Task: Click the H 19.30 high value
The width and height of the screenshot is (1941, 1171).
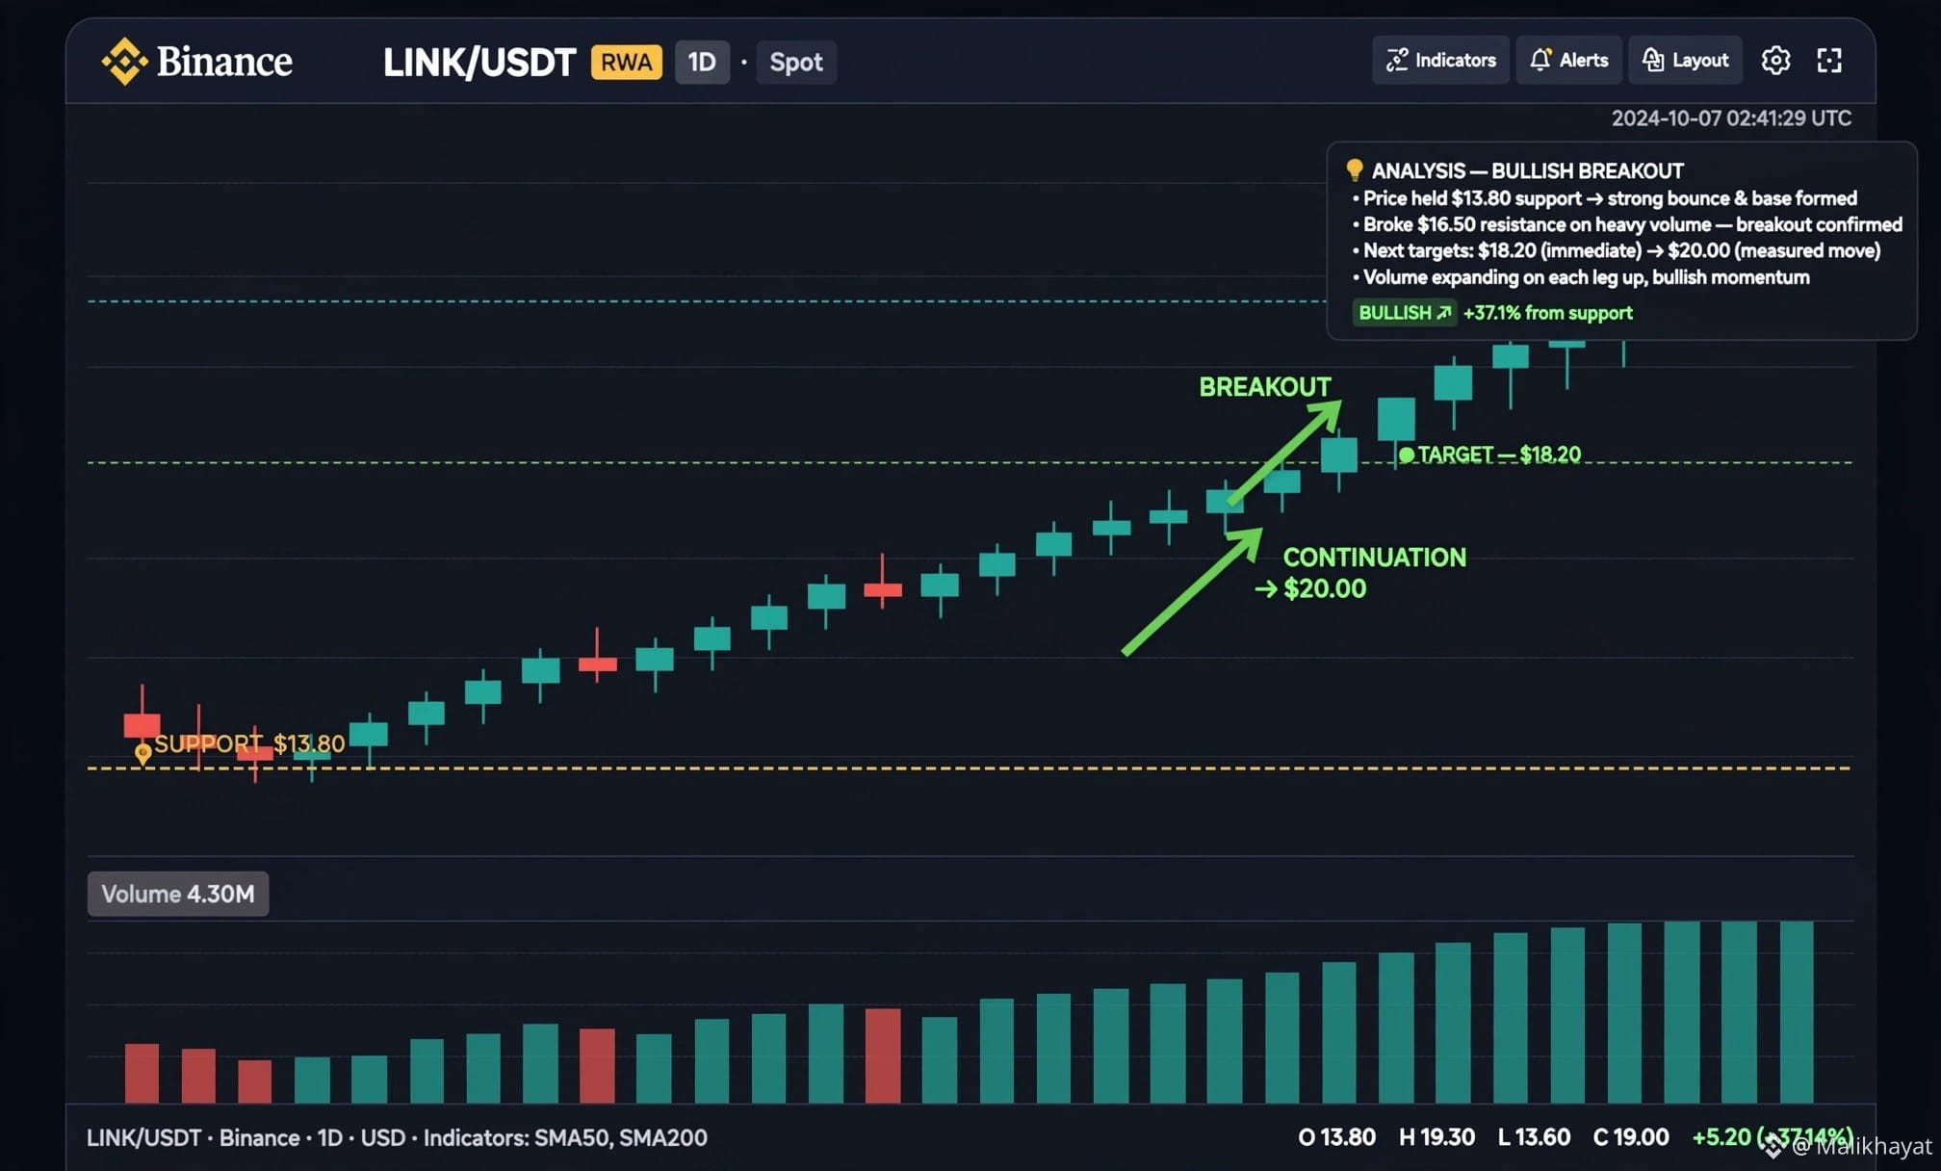Action: [x=1436, y=1137]
